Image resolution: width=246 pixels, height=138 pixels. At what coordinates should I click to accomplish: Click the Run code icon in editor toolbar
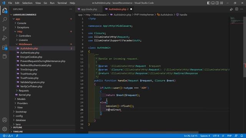click(x=231, y=9)
